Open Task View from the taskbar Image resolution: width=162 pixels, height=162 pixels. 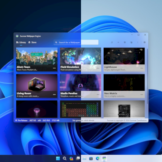point(78,158)
